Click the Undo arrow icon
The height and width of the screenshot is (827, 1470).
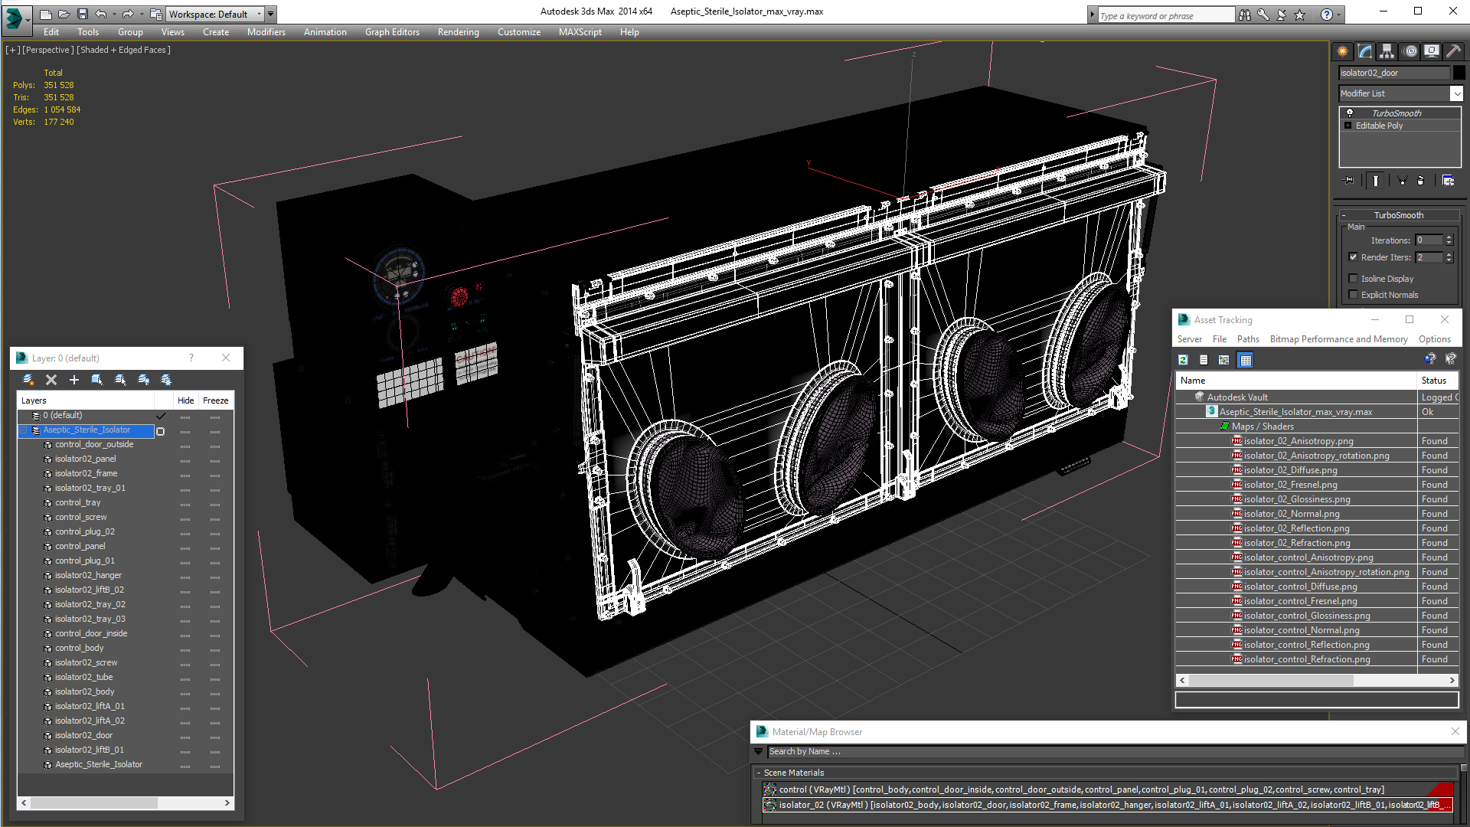(101, 14)
